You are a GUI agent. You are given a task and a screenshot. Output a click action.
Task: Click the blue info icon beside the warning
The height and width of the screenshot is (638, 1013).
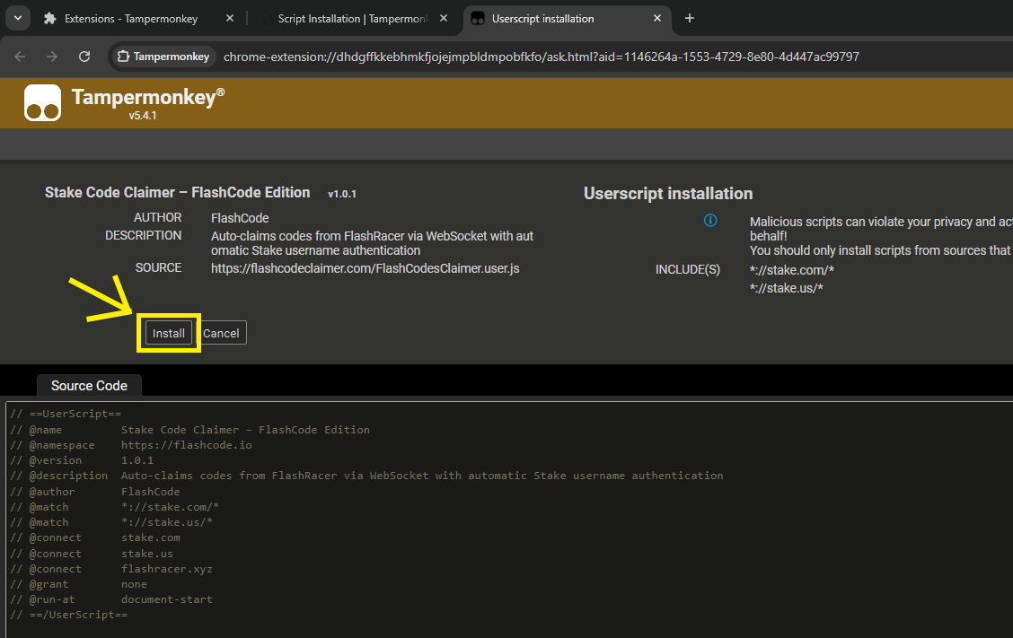(710, 220)
